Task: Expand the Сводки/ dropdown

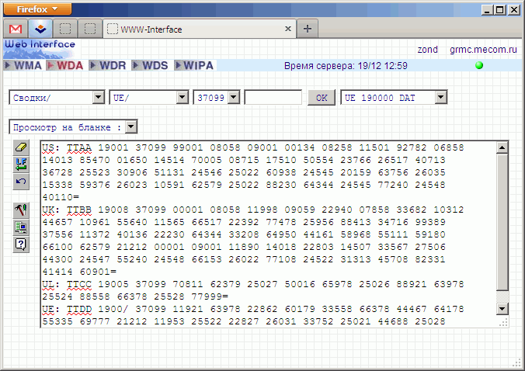Action: pos(98,97)
